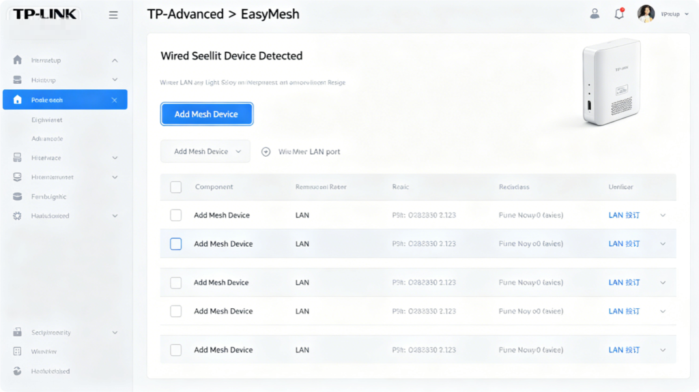Click the icon beside Sectyhrocenty
The height and width of the screenshot is (392, 699).
pos(17,332)
